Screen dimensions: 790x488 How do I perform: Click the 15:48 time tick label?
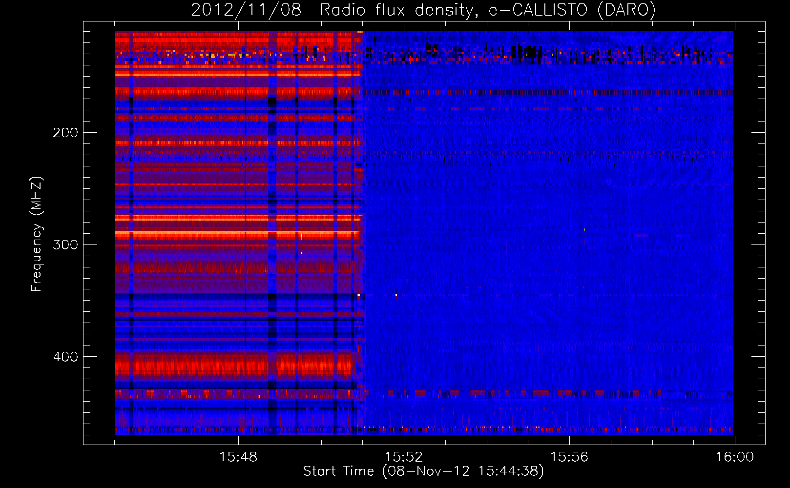238,457
